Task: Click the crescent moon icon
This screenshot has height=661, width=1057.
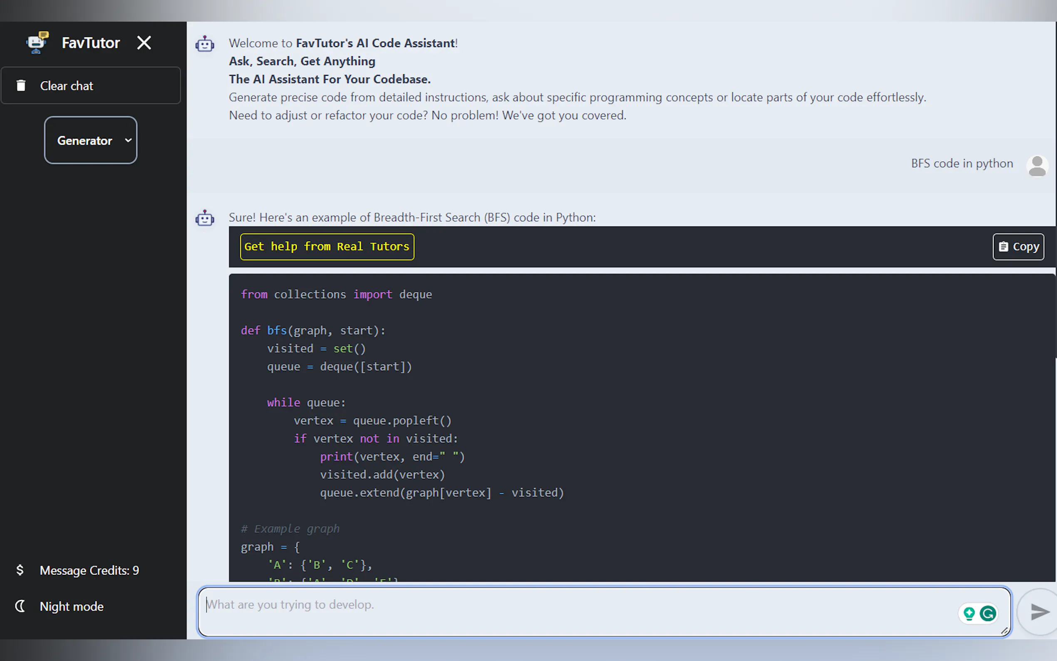Action: (20, 606)
